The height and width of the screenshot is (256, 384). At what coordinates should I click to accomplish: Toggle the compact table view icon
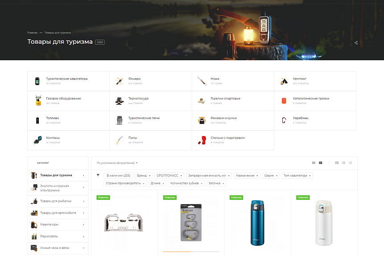pyautogui.click(x=350, y=163)
